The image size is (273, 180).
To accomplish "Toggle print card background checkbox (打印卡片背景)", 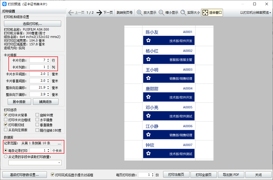I will click(x=6, y=115).
